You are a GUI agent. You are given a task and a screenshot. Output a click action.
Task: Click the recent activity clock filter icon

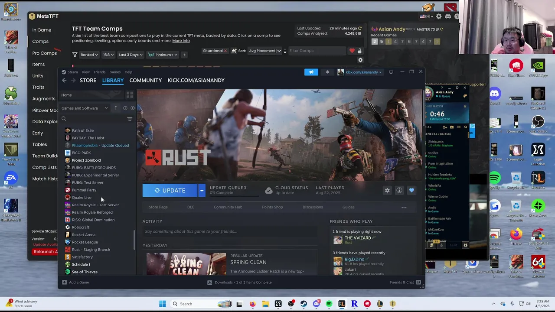coord(125,108)
